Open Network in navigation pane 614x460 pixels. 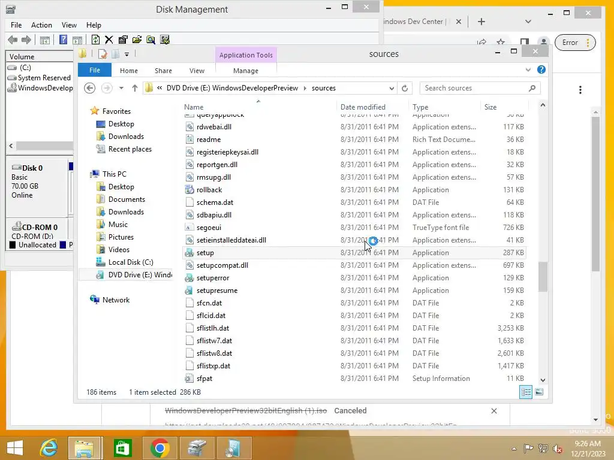(116, 299)
